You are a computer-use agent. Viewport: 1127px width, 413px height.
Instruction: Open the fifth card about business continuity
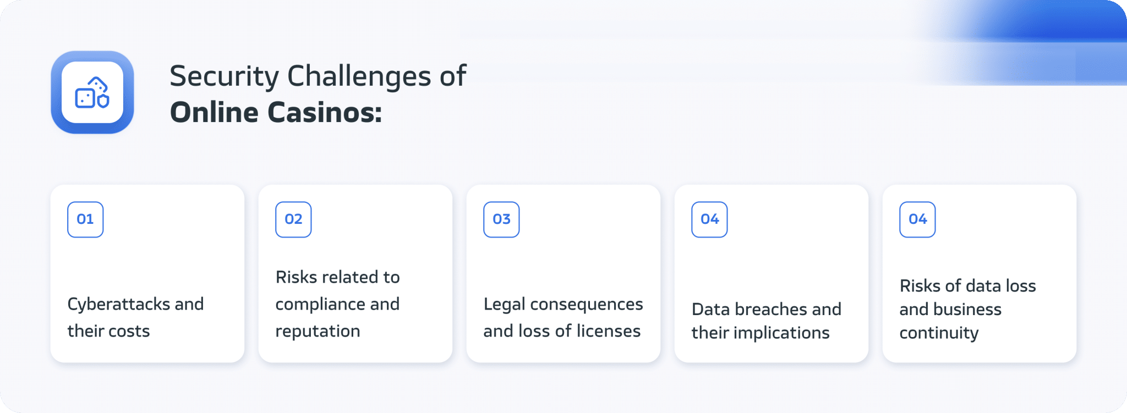coord(980,273)
